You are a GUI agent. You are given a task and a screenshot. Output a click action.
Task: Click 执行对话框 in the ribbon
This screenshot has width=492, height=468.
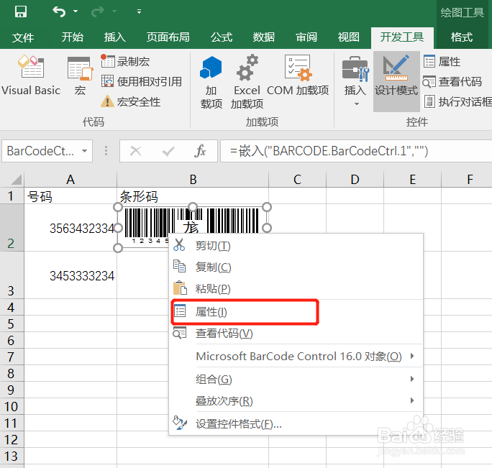point(457,101)
